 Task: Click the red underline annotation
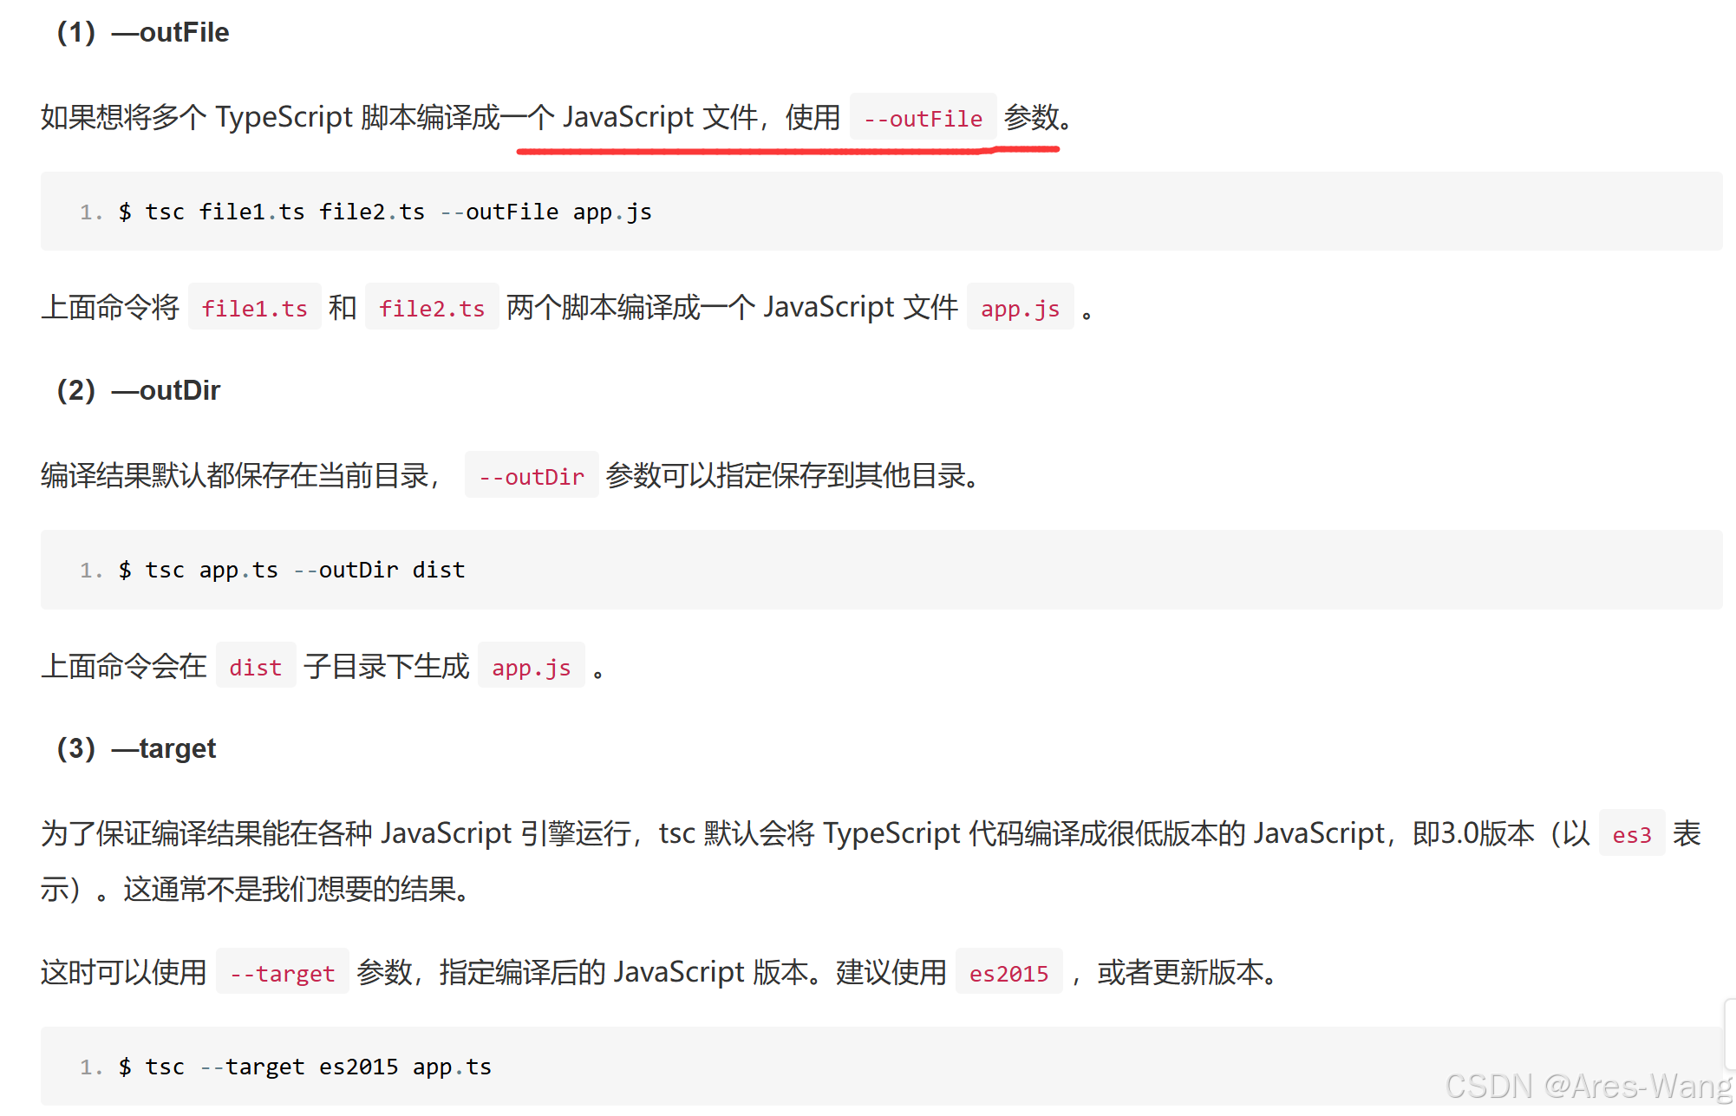pos(789,149)
